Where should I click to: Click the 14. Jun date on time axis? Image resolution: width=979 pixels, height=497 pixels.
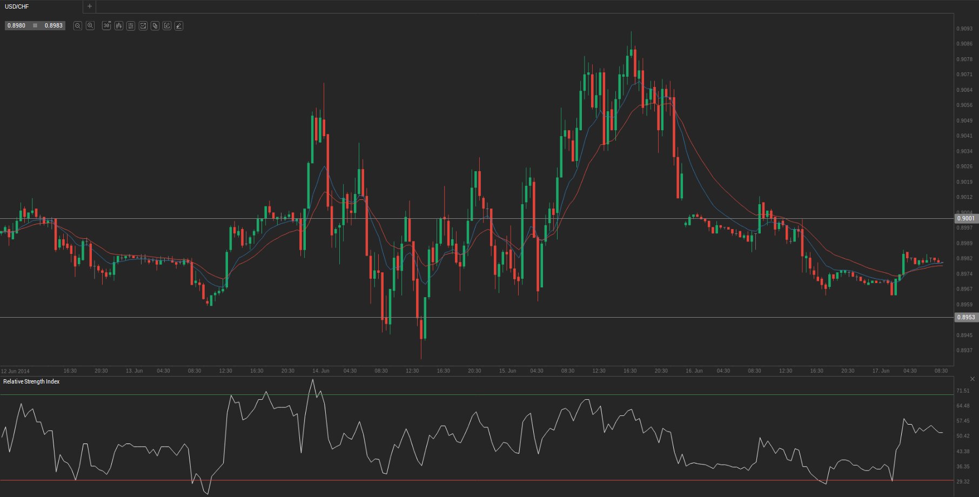click(x=321, y=371)
